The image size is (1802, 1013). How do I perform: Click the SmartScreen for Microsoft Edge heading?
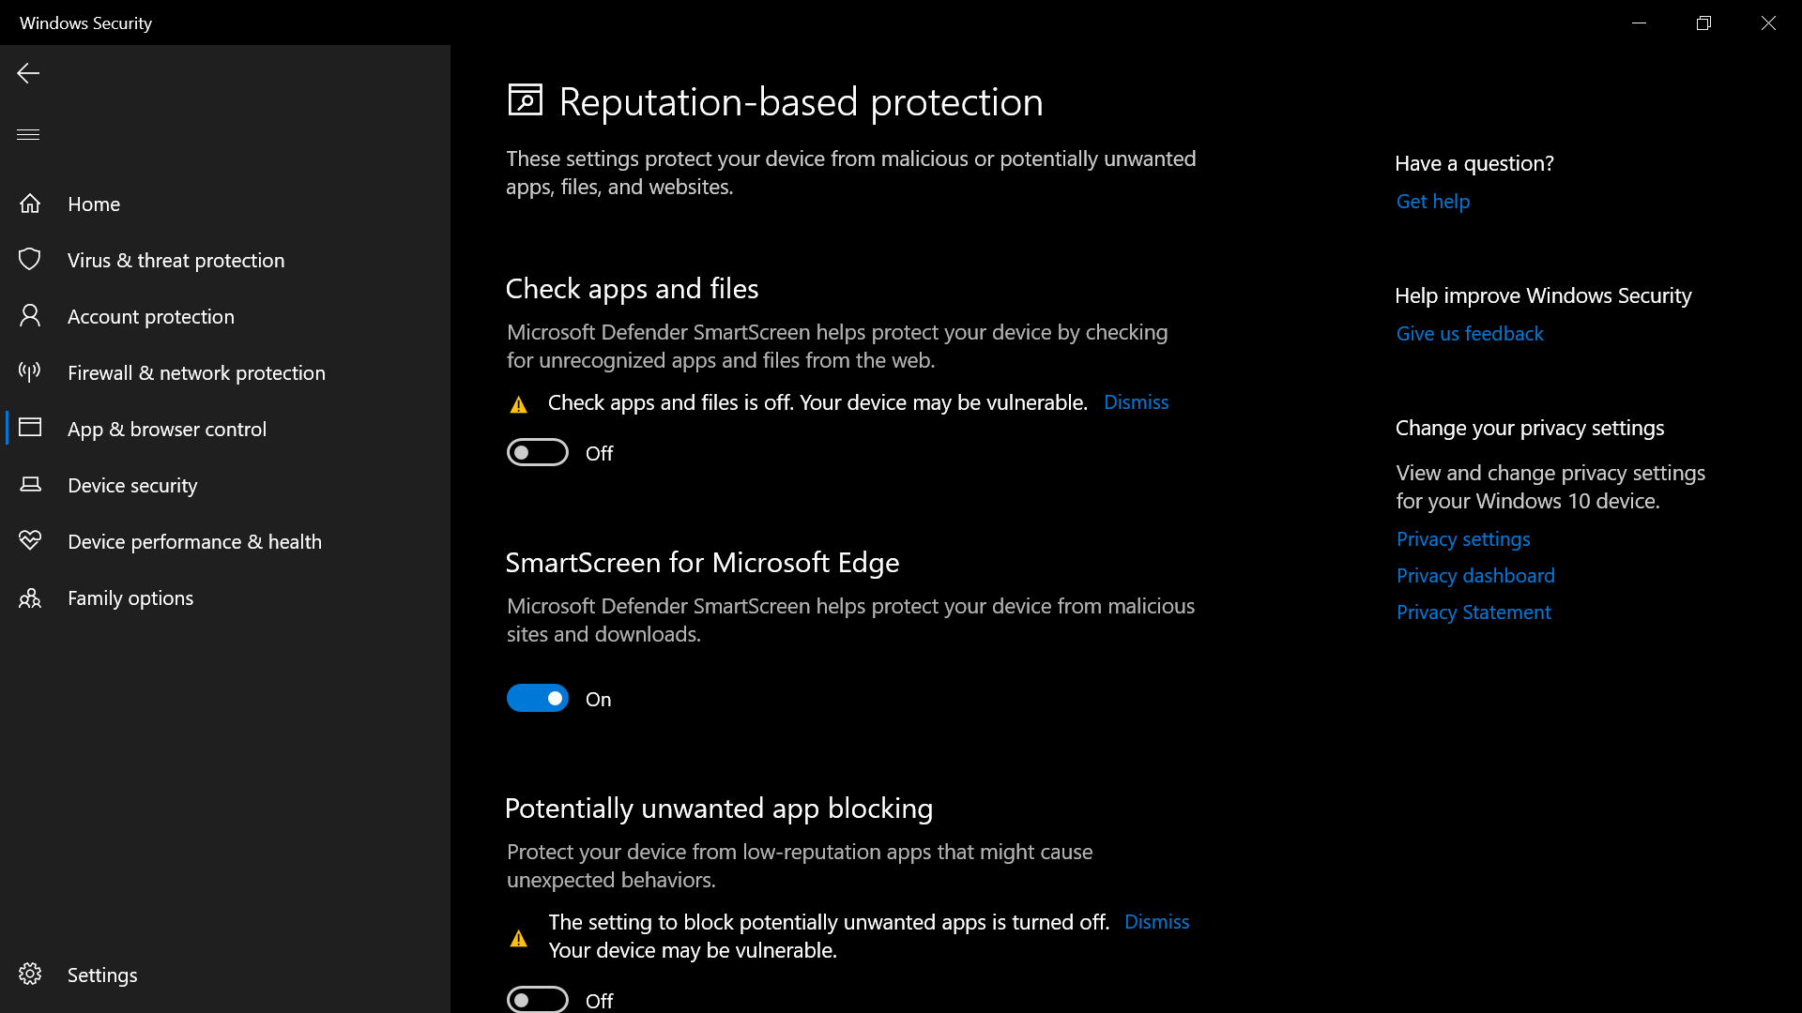coord(702,563)
